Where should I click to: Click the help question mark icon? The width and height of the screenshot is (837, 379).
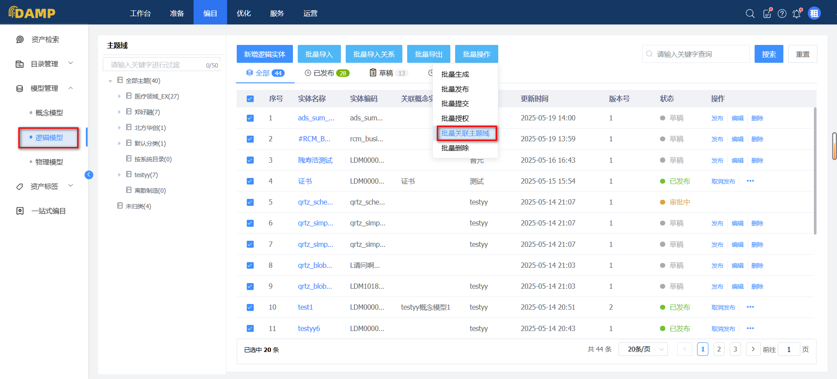(782, 14)
